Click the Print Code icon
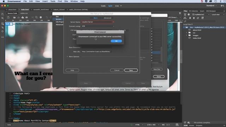Viewport: 226px width, 127px height. 26,17
